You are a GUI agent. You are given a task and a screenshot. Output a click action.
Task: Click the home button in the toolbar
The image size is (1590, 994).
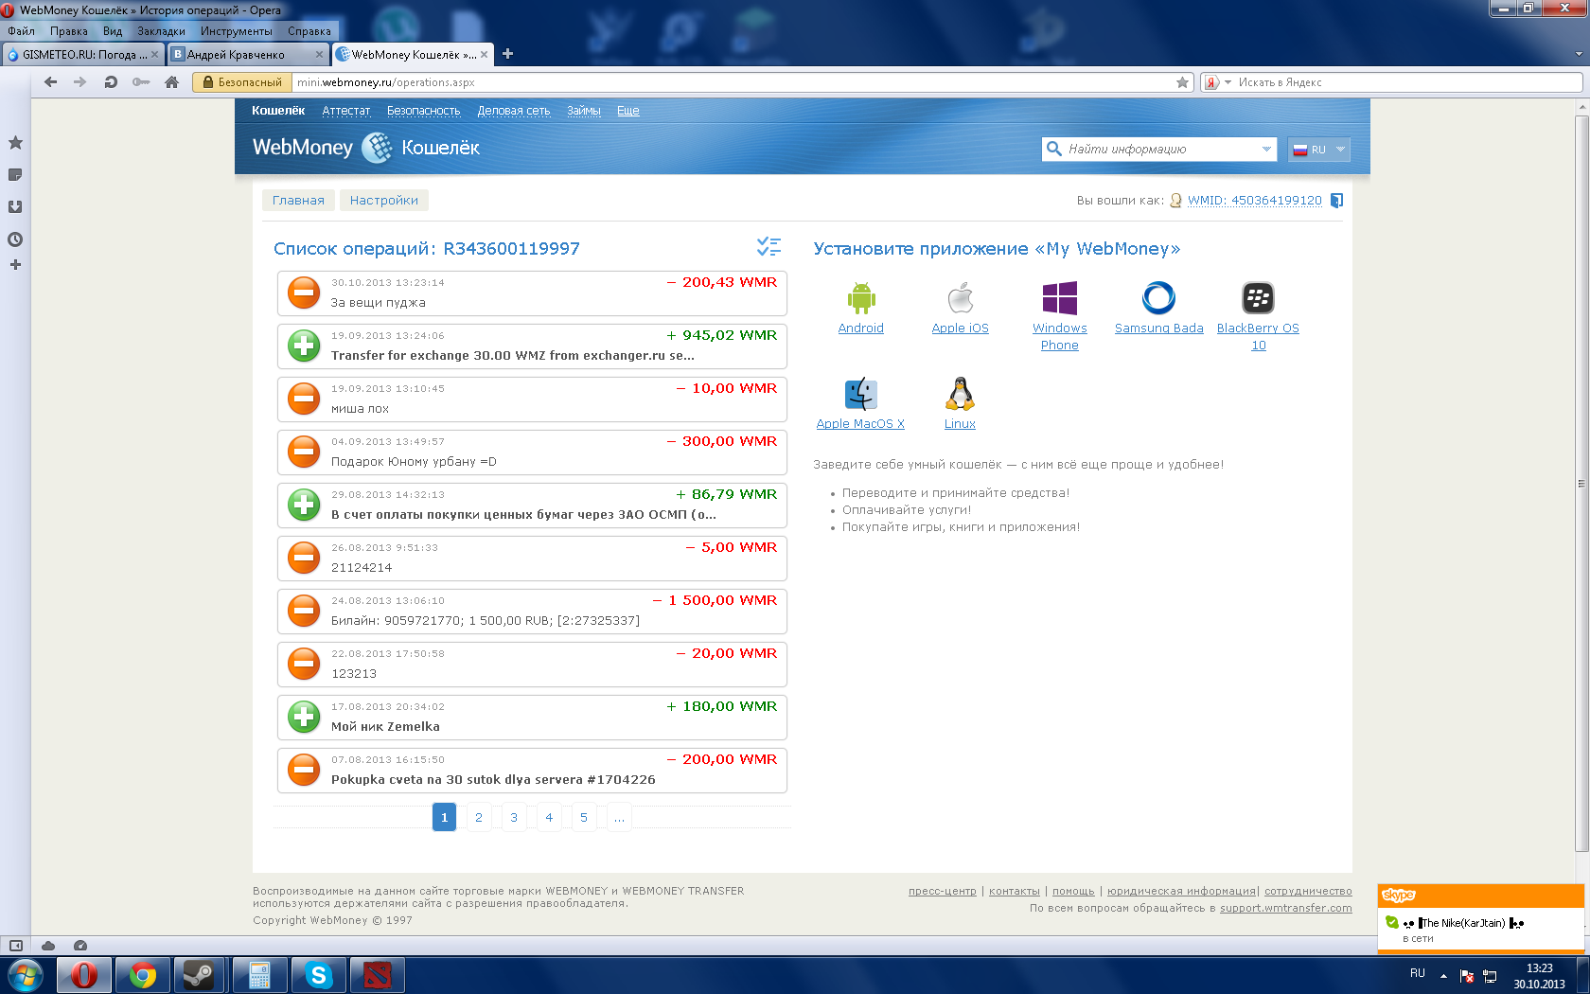[x=171, y=82]
